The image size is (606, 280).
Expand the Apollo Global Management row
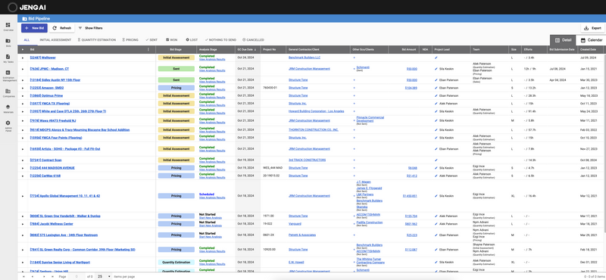pos(23,196)
